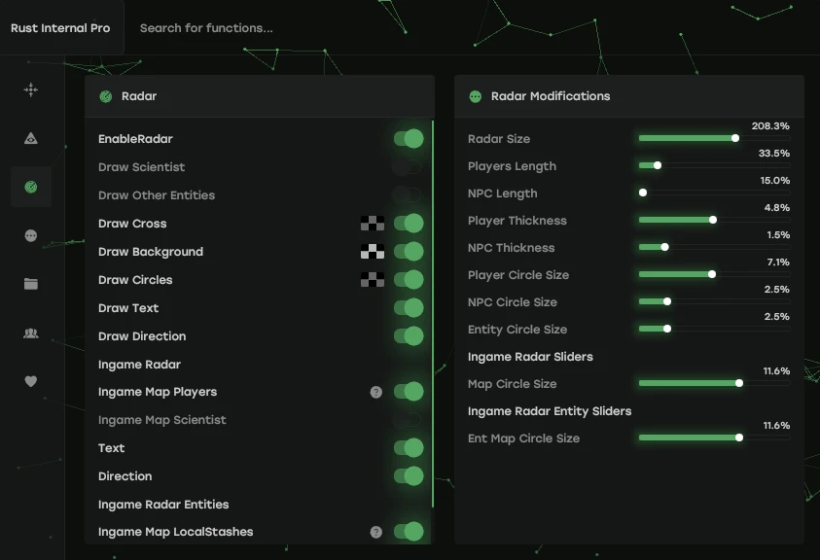820x560 pixels.
Task: Toggle Draw Cross switch
Action: (409, 224)
